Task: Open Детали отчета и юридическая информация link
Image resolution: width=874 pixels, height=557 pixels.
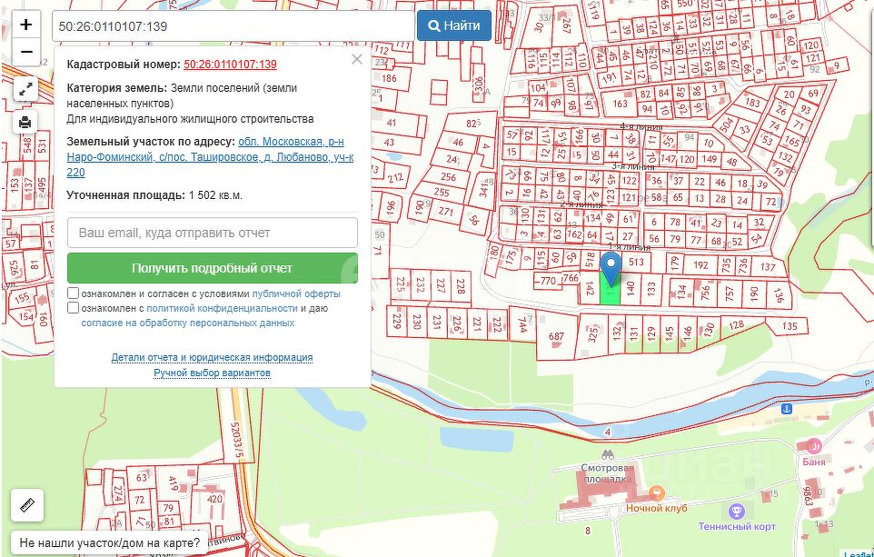Action: tap(212, 357)
